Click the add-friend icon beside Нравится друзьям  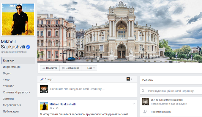[145, 112]
